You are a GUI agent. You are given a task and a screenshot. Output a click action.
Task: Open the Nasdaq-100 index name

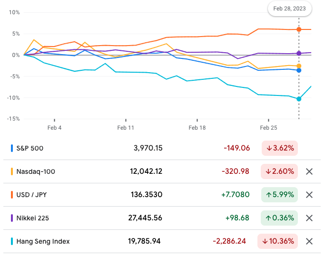tap(36, 171)
